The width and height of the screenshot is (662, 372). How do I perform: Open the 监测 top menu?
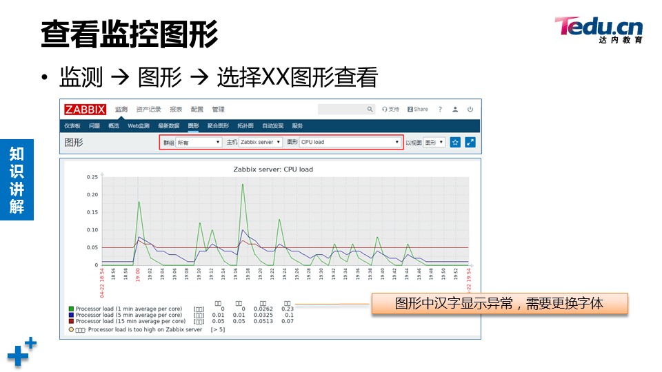(121, 110)
